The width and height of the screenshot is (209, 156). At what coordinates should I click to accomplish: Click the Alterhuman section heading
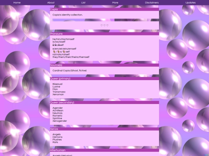(58, 150)
